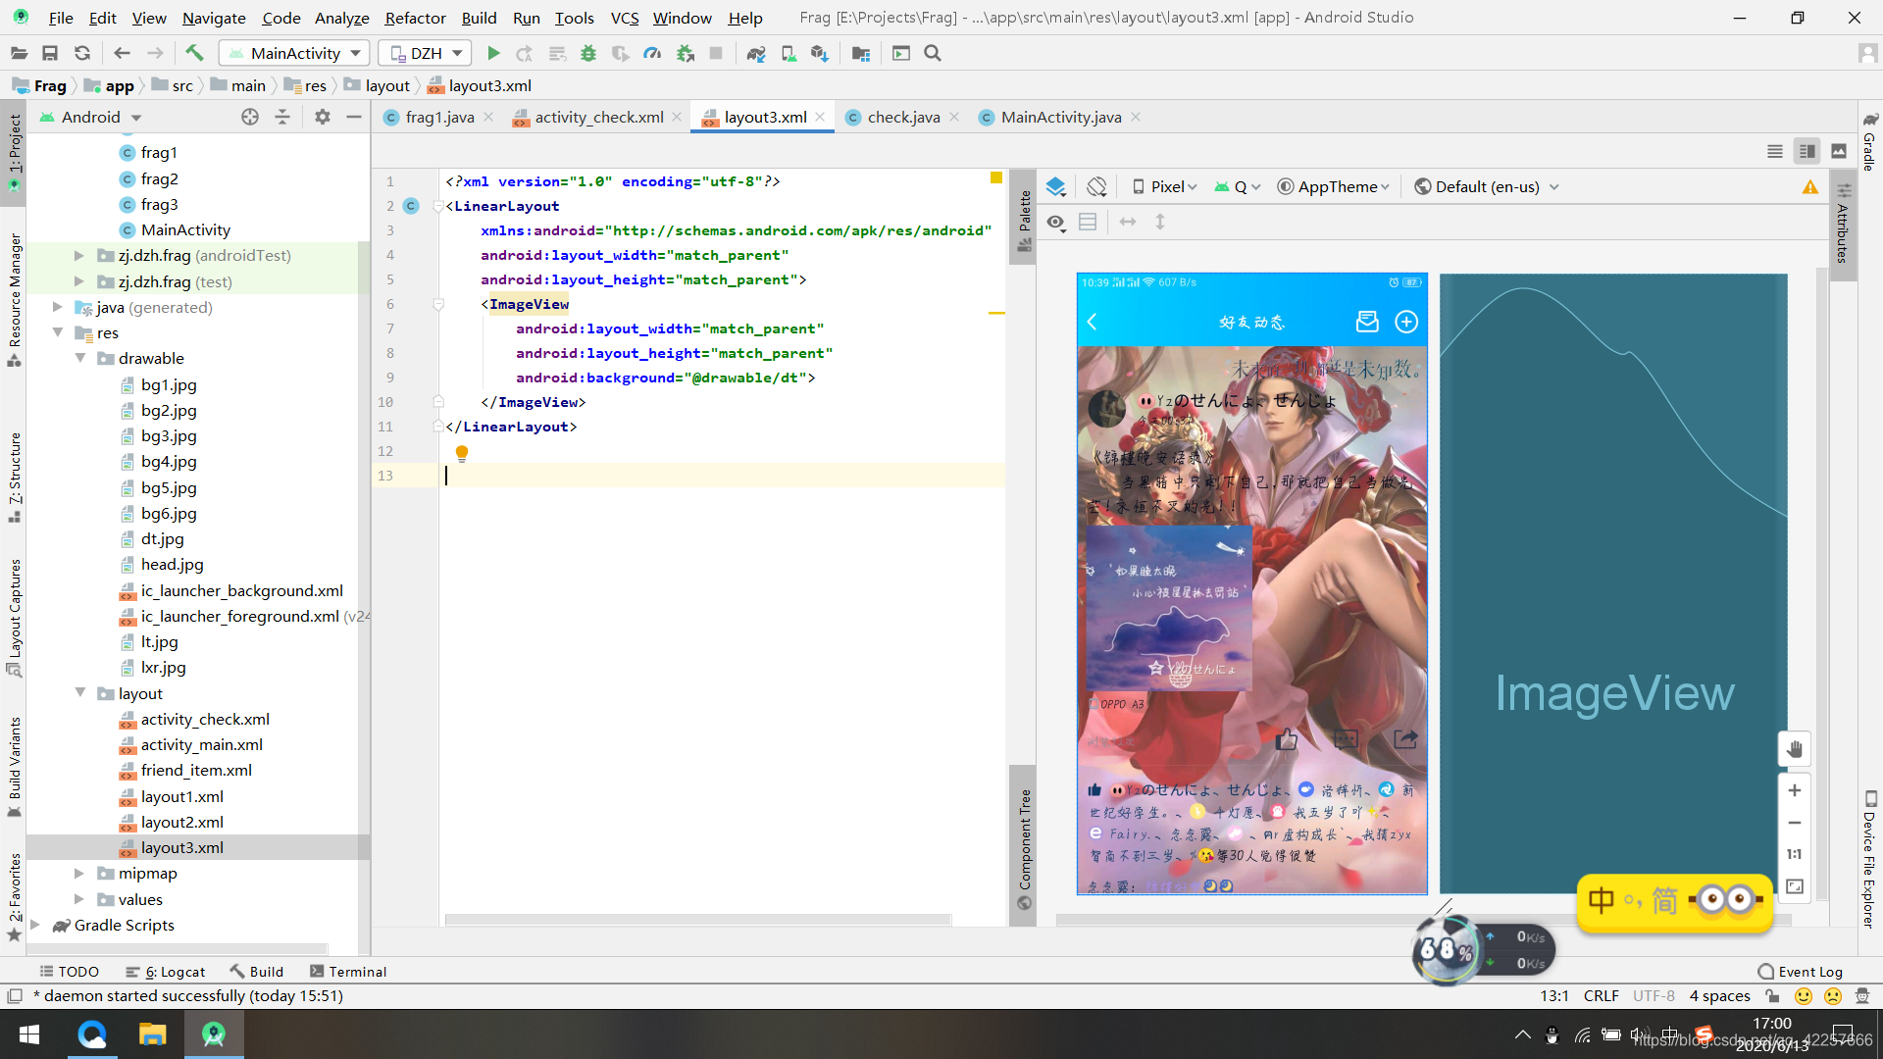Expand the mipmap folder in tree
1883x1059 pixels.
pyautogui.click(x=79, y=873)
